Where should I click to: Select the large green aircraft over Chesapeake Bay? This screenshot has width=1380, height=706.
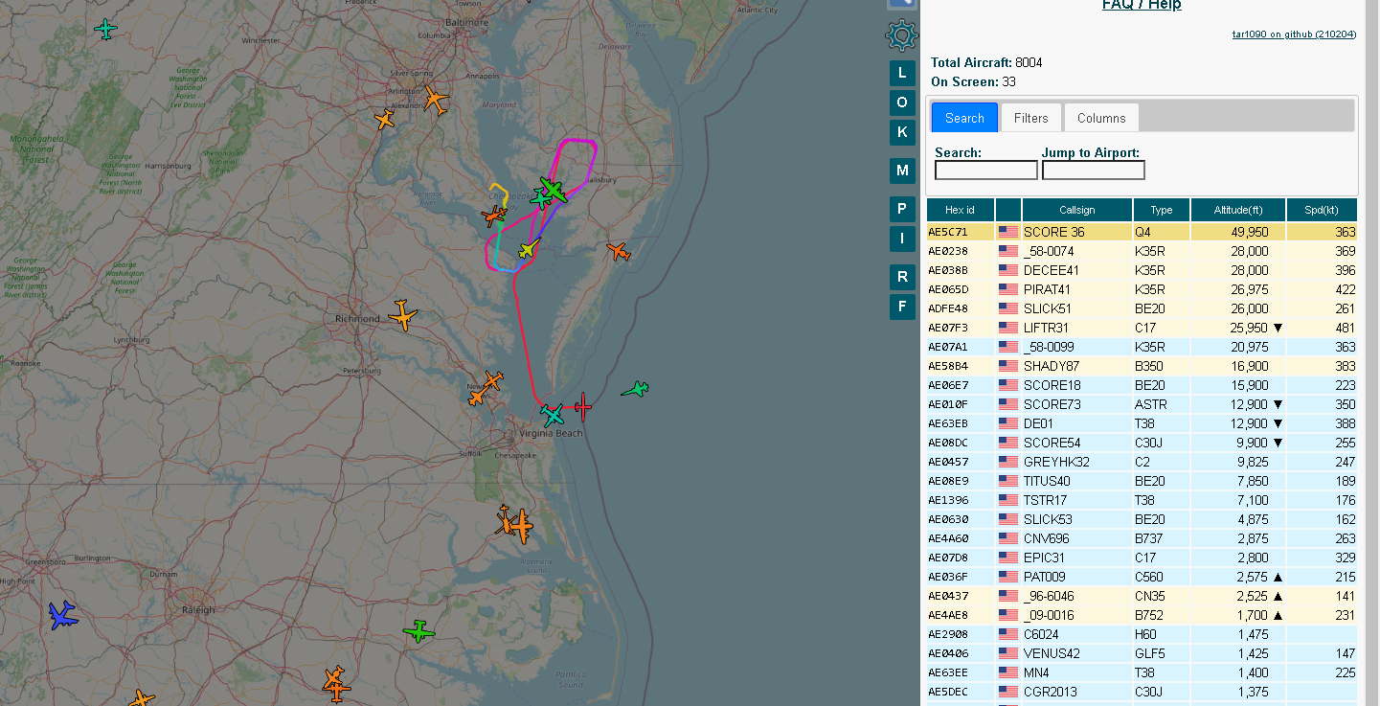pos(552,189)
